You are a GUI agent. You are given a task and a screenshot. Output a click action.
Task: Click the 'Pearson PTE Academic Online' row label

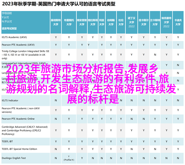pos(18,119)
